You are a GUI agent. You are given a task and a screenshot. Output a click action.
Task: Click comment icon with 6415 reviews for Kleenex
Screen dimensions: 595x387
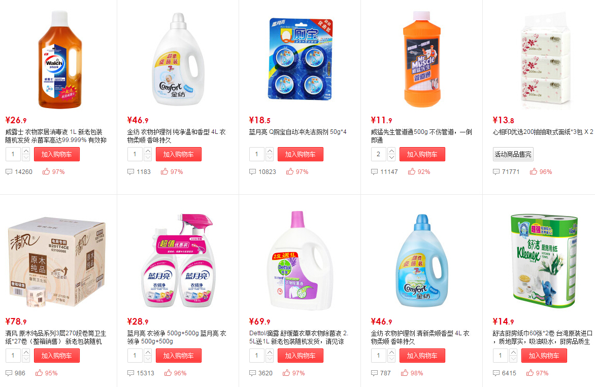coord(496,373)
